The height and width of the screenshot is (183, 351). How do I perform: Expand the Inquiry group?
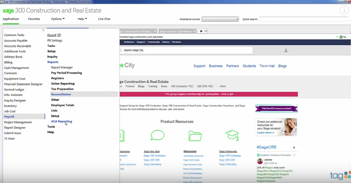(x=52, y=57)
